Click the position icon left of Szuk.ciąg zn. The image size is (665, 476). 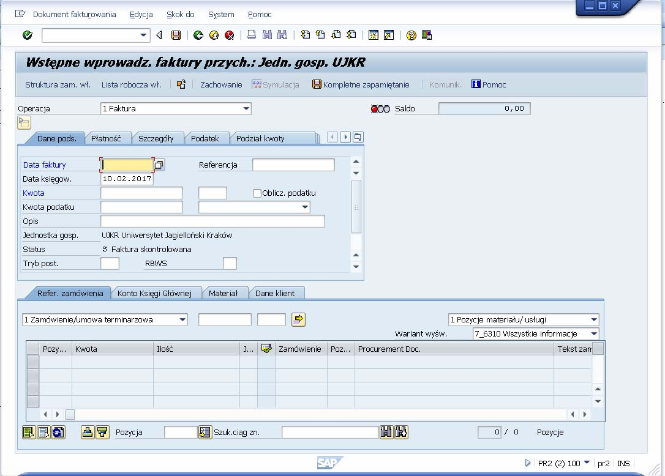[205, 433]
